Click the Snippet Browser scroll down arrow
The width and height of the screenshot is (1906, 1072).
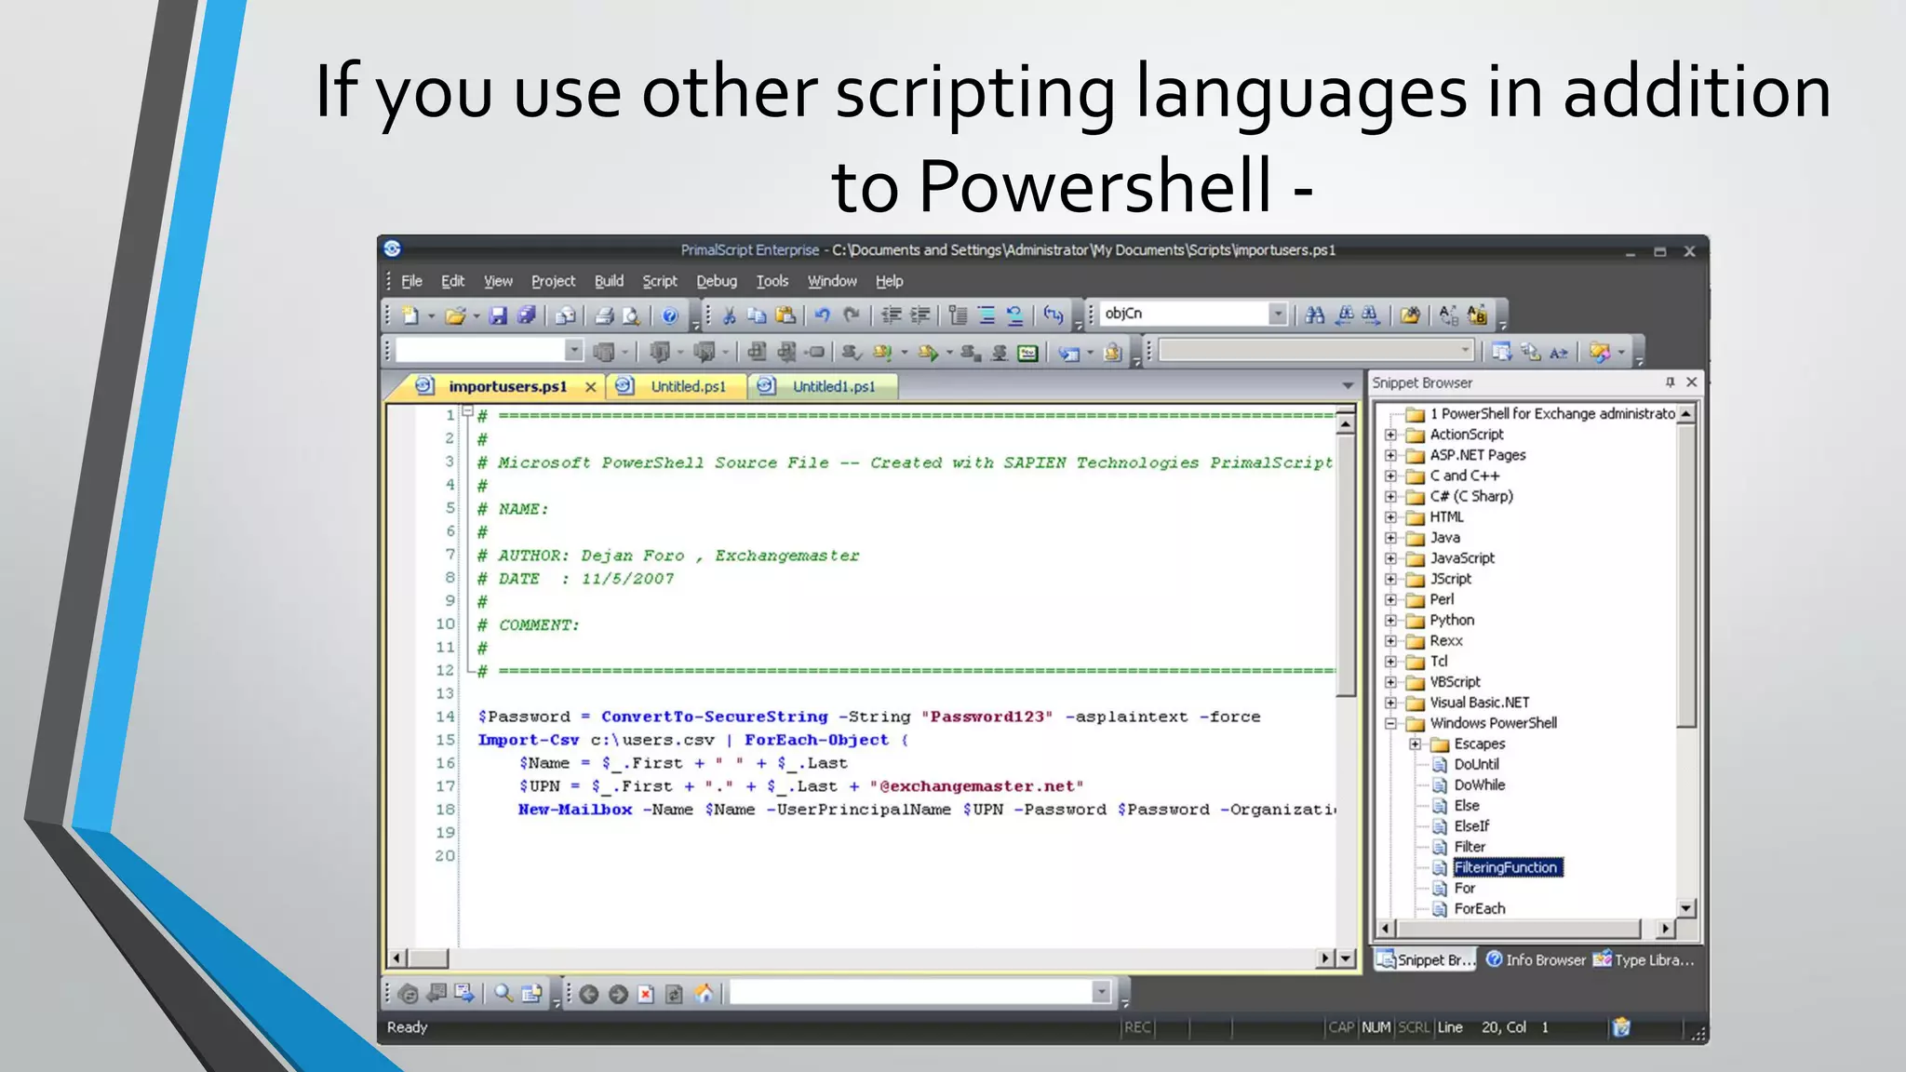(1686, 907)
